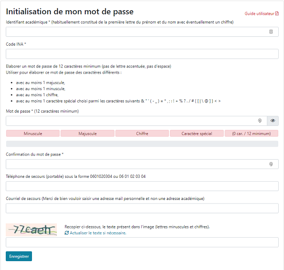Viewport: 284px width, 270px height.
Task: Click the autofill icon in Identifiant académique field
Action: tap(271, 31)
